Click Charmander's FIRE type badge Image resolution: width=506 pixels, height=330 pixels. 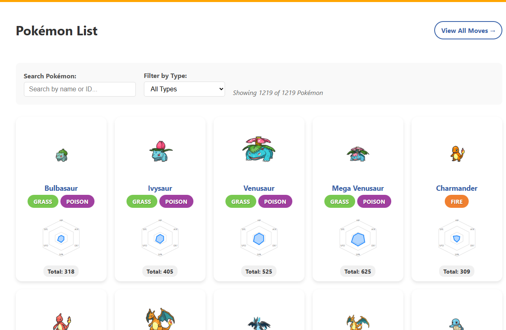pyautogui.click(x=457, y=202)
